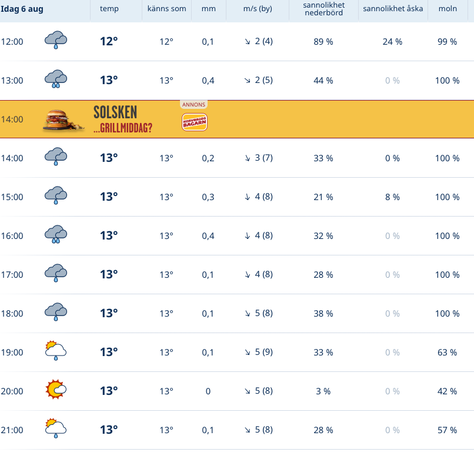
Task: Click the SOLSKEN GRILLMIDDAG ad text
Action: coord(123,119)
